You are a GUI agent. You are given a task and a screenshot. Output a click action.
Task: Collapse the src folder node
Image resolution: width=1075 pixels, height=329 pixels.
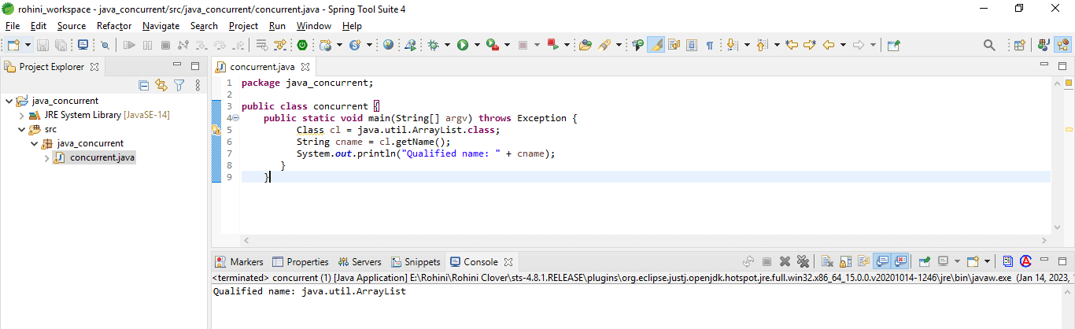21,129
